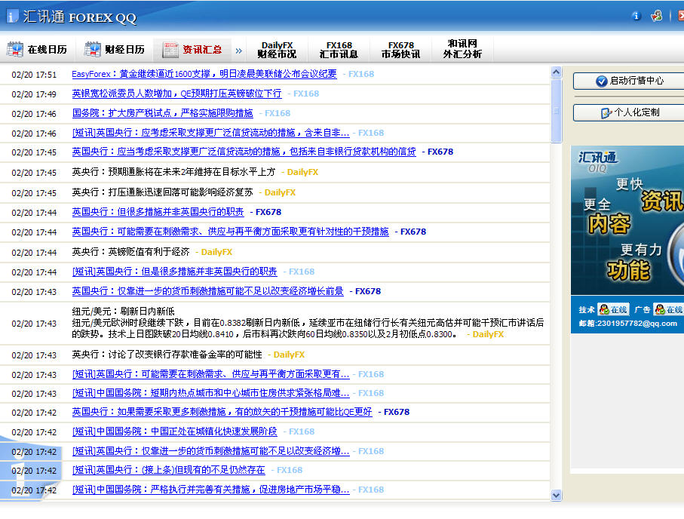684x519 pixels.
Task: Click the 财经日历 calendar icon
Action: [92, 50]
